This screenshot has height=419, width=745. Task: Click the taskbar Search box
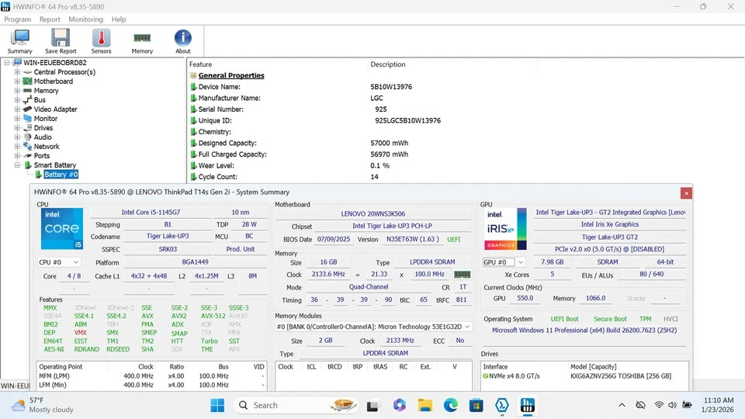(296, 405)
